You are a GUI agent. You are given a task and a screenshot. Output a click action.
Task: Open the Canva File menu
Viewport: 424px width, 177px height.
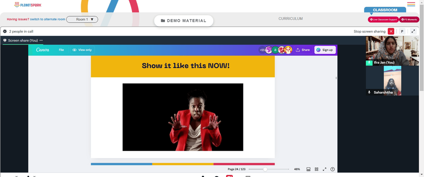click(61, 50)
